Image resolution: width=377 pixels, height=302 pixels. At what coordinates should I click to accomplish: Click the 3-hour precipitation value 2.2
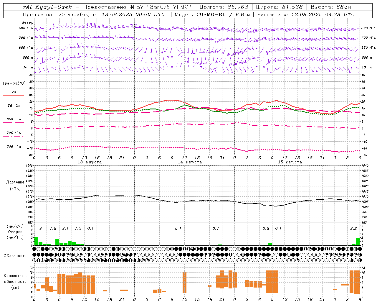[x=353, y=229]
